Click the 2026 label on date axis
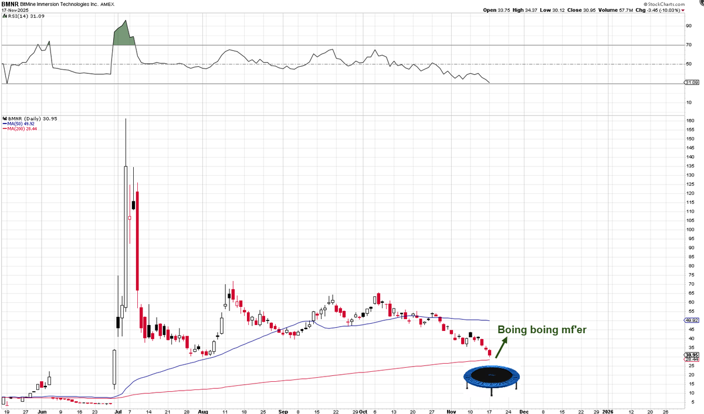The height and width of the screenshot is (414, 704). (x=608, y=412)
